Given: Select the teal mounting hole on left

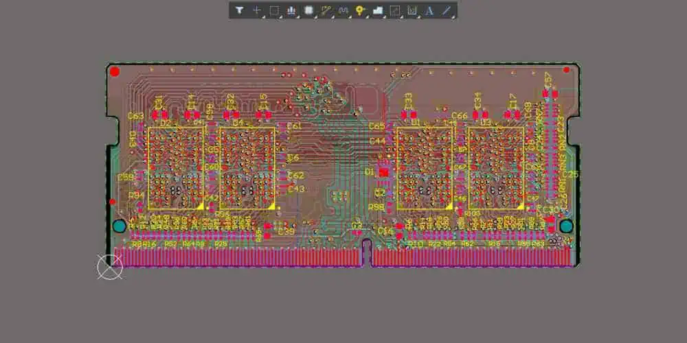Looking at the screenshot, I should tap(120, 226).
